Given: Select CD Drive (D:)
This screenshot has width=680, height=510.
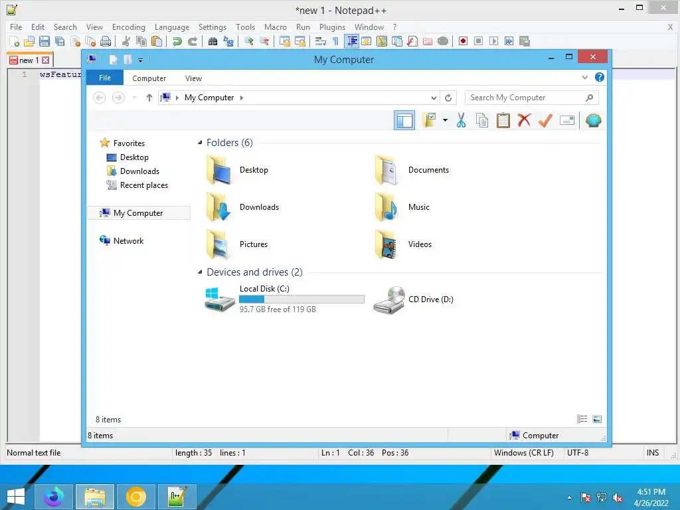Looking at the screenshot, I should (414, 299).
